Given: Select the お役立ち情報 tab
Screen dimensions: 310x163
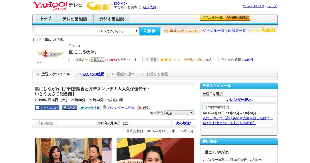Looking at the screenshot, I should click(x=154, y=74).
